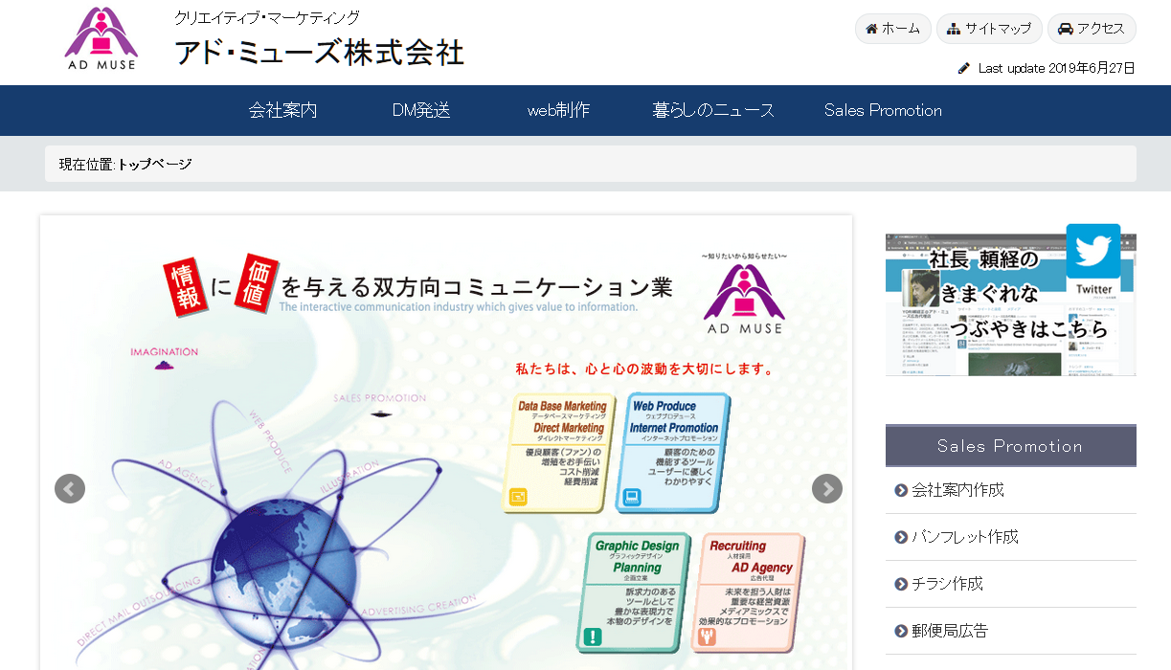Click the Data Base Marketing yellow card
The width and height of the screenshot is (1171, 670).
pyautogui.click(x=559, y=452)
